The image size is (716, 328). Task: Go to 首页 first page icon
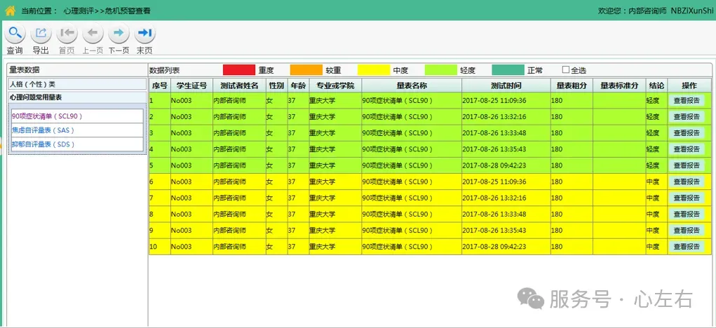[67, 34]
